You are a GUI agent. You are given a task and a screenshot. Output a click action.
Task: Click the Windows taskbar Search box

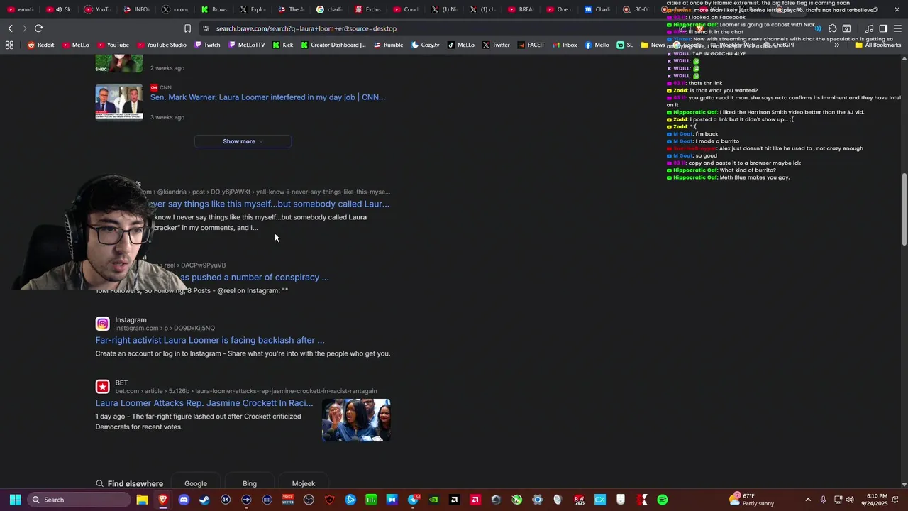79,500
